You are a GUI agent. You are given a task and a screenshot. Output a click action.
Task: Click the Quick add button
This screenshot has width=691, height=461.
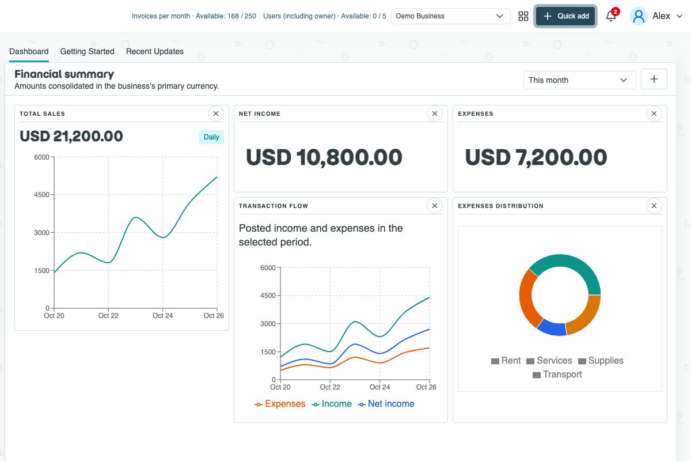(565, 16)
